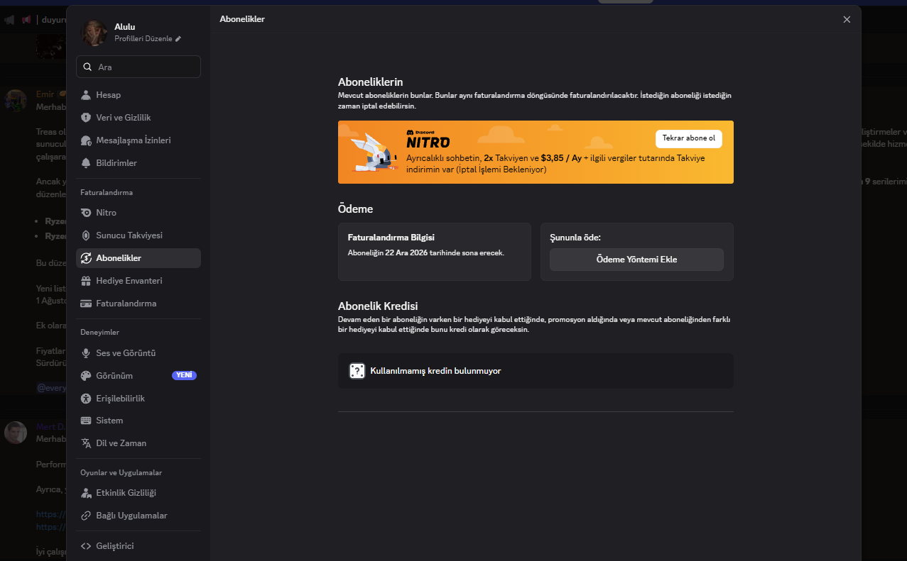Click the Hesap person icon in sidebar
This screenshot has width=907, height=561.
coord(86,95)
